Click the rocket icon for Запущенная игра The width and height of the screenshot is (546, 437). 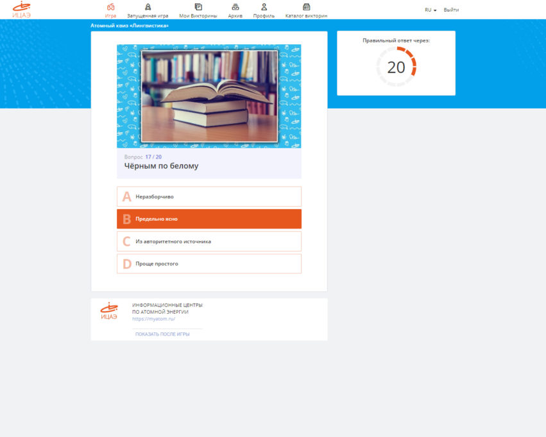click(148, 6)
